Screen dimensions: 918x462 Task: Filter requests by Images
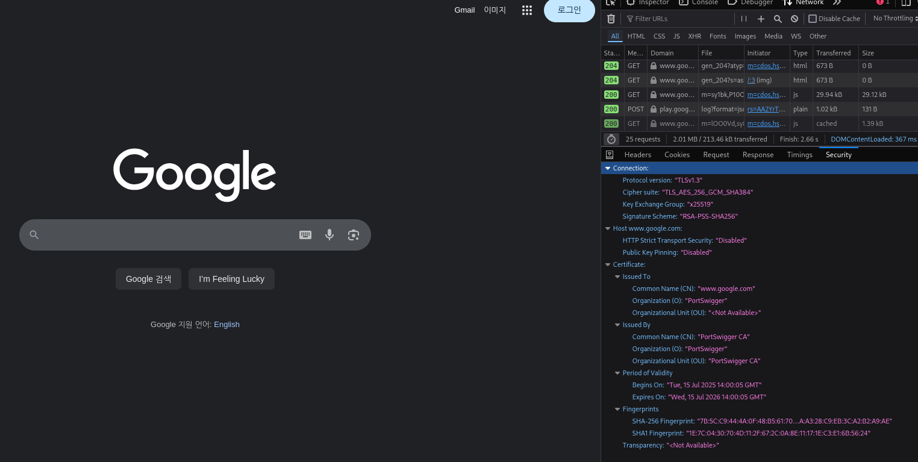click(745, 36)
